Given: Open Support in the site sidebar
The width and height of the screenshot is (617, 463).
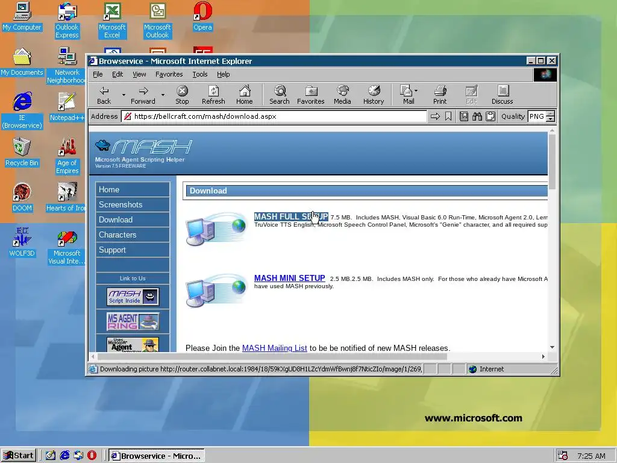Looking at the screenshot, I should click(x=133, y=250).
